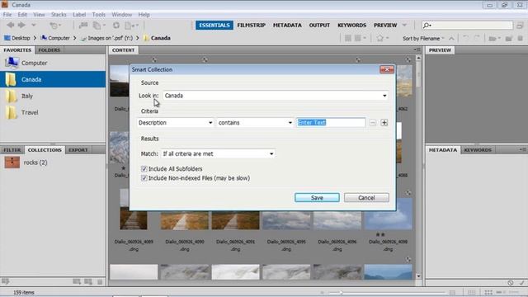
Task: Click the Save button
Action: click(x=317, y=198)
